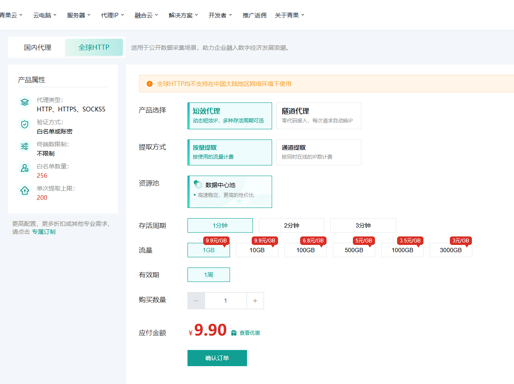Select the 3000GB traffic package
514x384 pixels.
451,250
